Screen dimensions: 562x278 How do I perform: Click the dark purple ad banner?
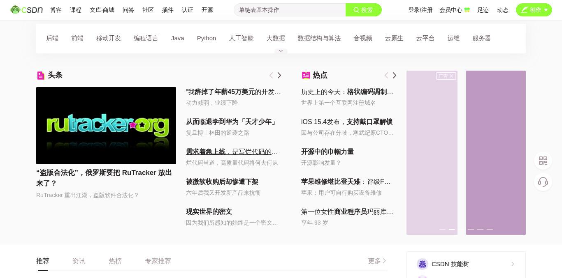coord(496,153)
